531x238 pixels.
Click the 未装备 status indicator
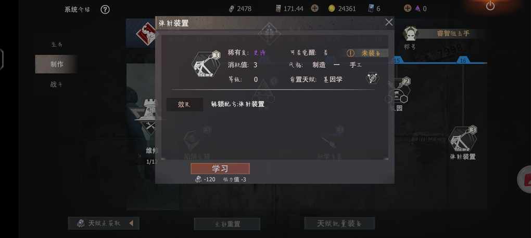click(x=367, y=53)
